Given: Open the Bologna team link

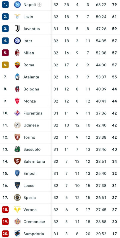Looking at the screenshot, I should click(31, 89).
